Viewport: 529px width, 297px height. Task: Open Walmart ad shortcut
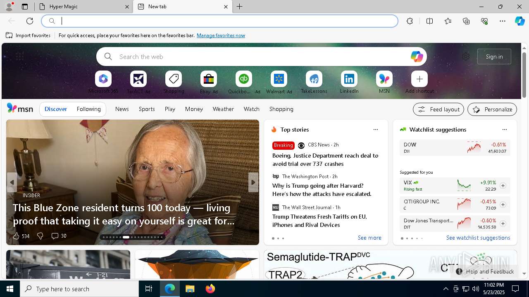(x=279, y=82)
